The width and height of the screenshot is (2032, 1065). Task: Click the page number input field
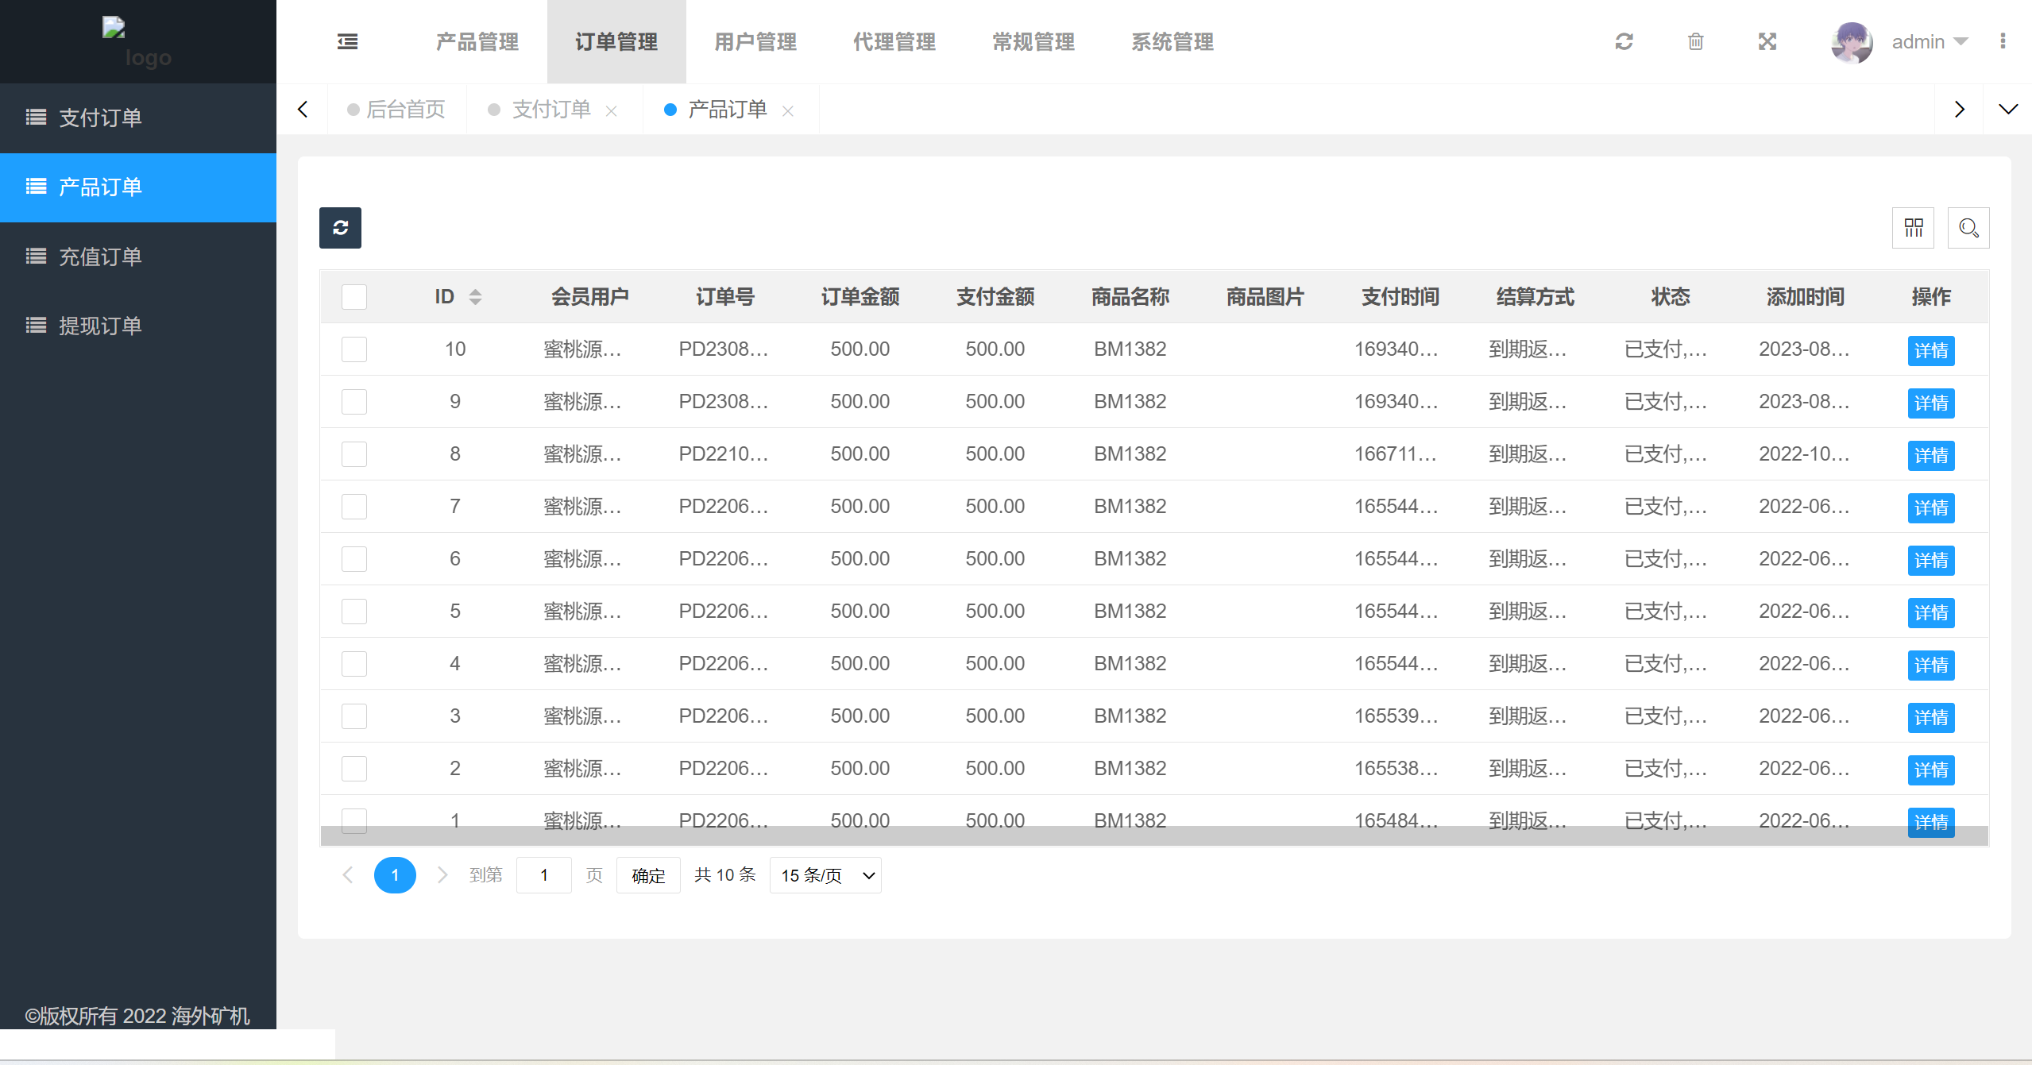(x=543, y=875)
